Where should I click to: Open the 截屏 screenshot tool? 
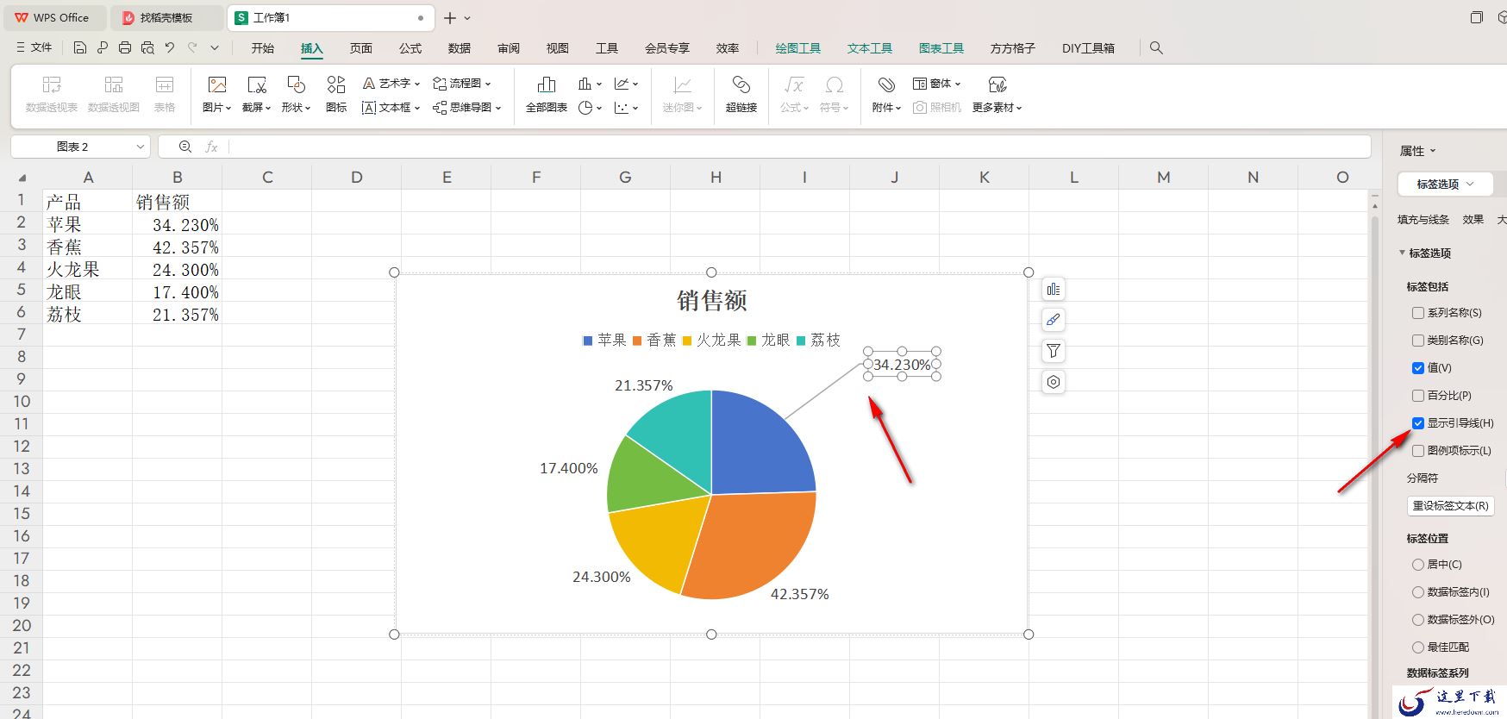click(x=256, y=94)
